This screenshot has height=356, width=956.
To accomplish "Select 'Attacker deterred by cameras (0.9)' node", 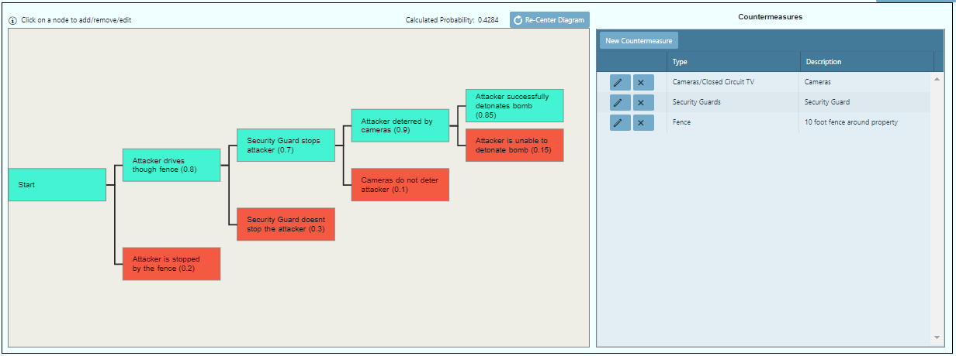I will tap(400, 125).
